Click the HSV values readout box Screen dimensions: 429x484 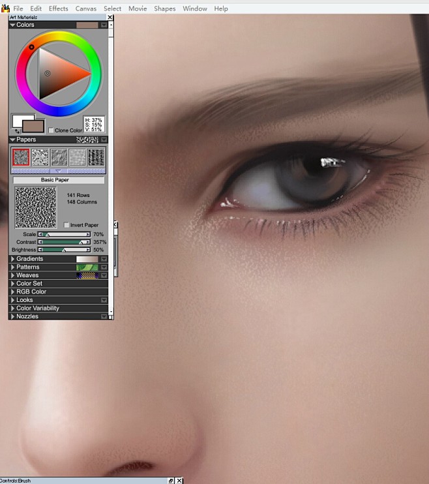pyautogui.click(x=93, y=125)
